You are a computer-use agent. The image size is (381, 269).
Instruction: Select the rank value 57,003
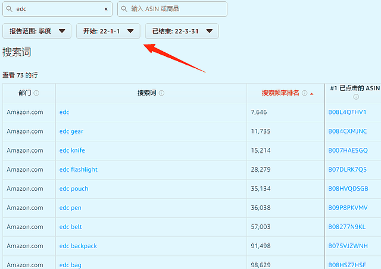click(x=261, y=227)
